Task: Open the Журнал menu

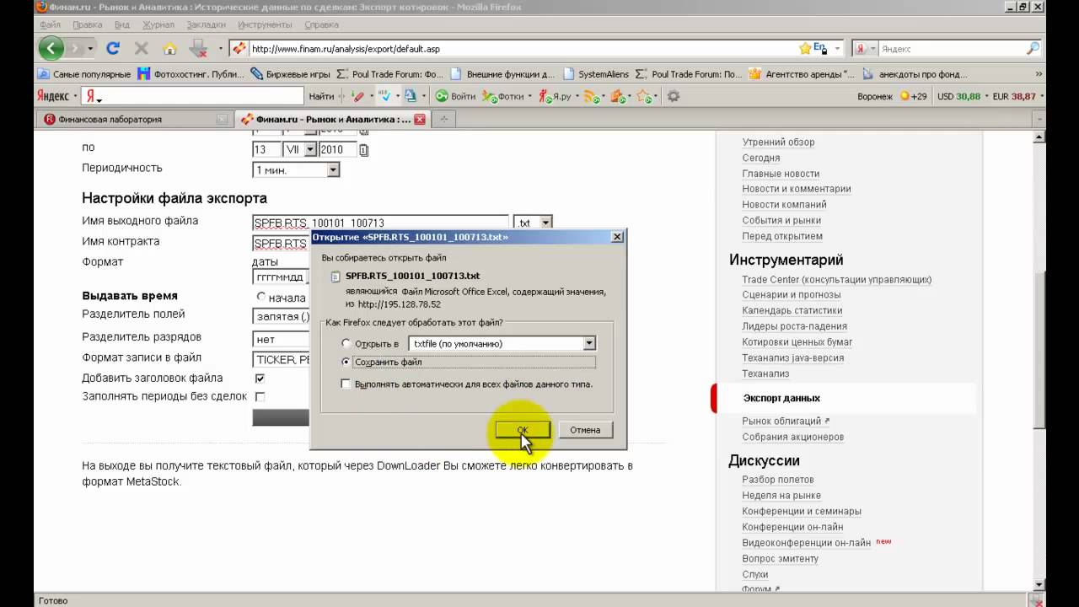Action: [x=158, y=25]
